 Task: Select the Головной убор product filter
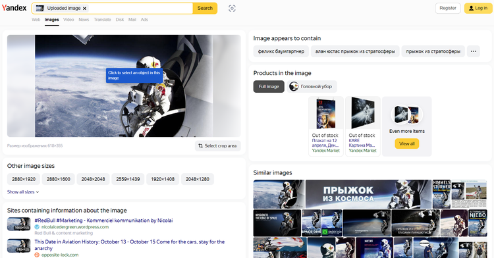pos(312,86)
